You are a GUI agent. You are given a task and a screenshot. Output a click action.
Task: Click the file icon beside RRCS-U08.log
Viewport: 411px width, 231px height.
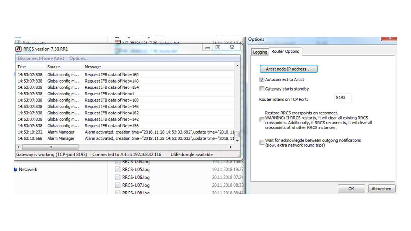tap(118, 192)
